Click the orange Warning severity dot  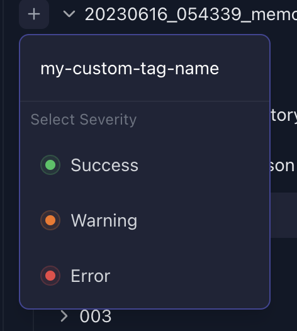click(x=50, y=220)
